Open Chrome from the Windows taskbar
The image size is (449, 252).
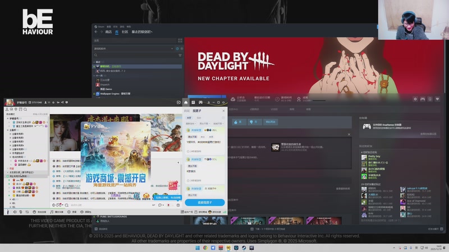(x=205, y=248)
